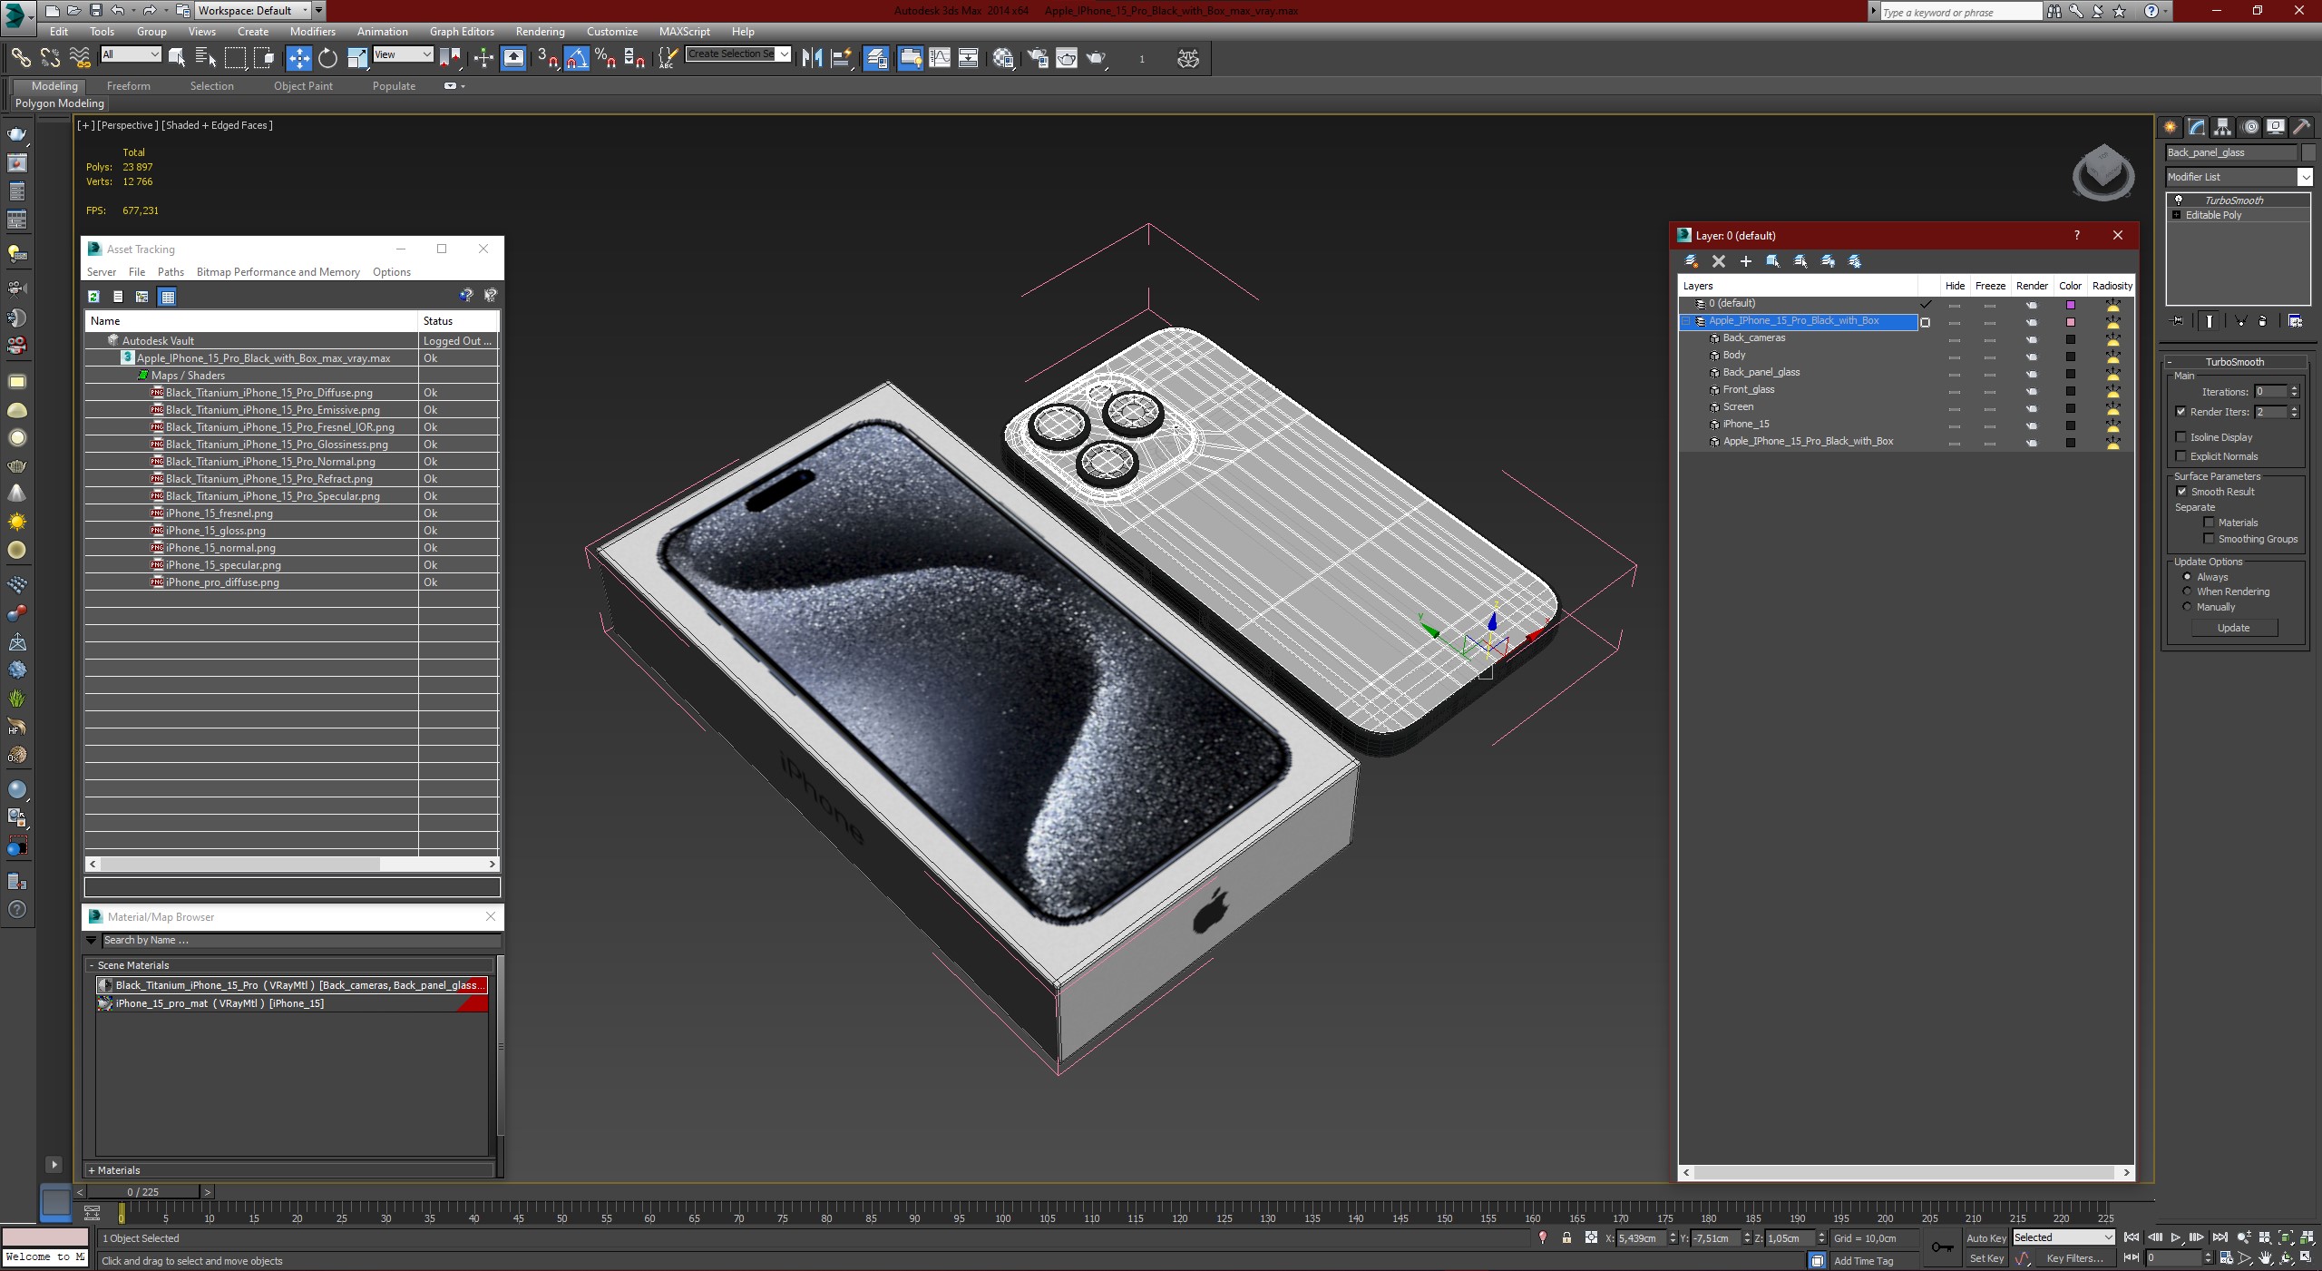This screenshot has height=1271, width=2322.
Task: Click Refresh icon in Asset Tracking
Action: pos(93,297)
